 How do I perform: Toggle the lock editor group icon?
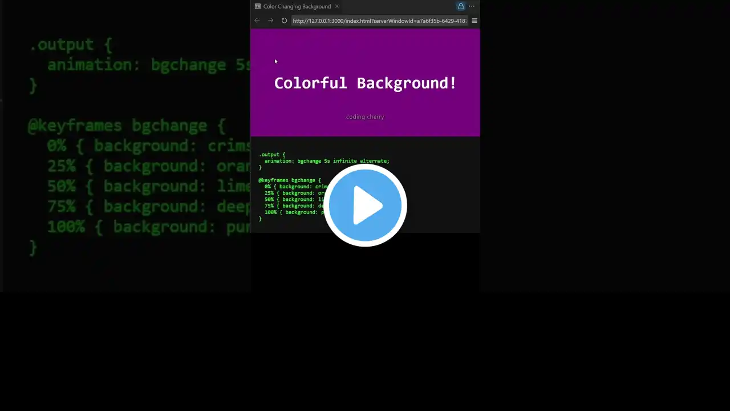click(461, 6)
